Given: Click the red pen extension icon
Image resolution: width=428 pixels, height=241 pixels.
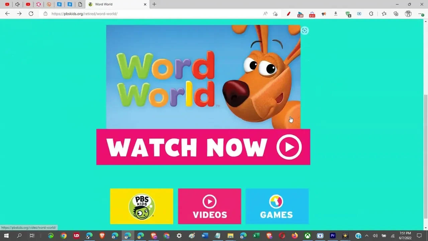Looking at the screenshot, I should point(289,14).
